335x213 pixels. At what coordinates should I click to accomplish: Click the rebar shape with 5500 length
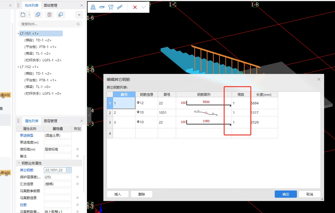pos(204,103)
